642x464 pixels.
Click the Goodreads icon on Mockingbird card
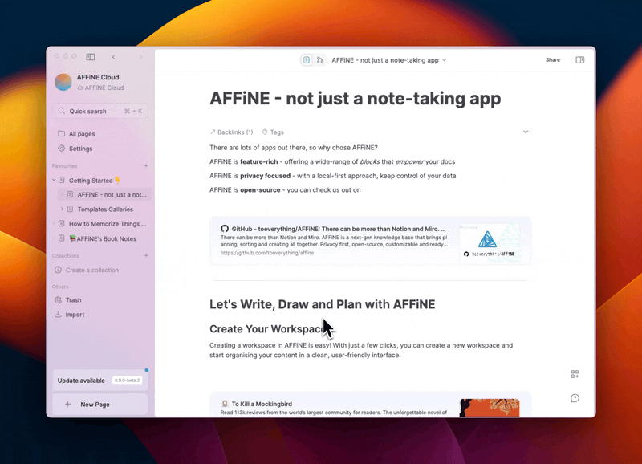coord(225,404)
